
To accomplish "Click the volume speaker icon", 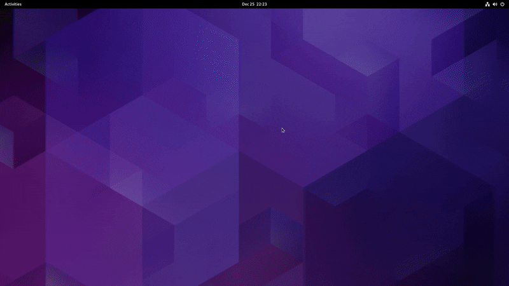I will [x=495, y=4].
